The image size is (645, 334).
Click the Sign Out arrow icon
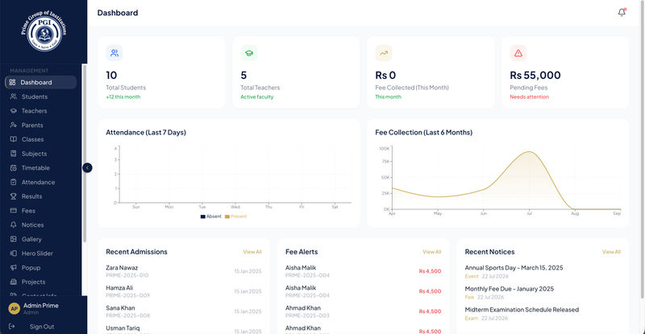coord(11,327)
